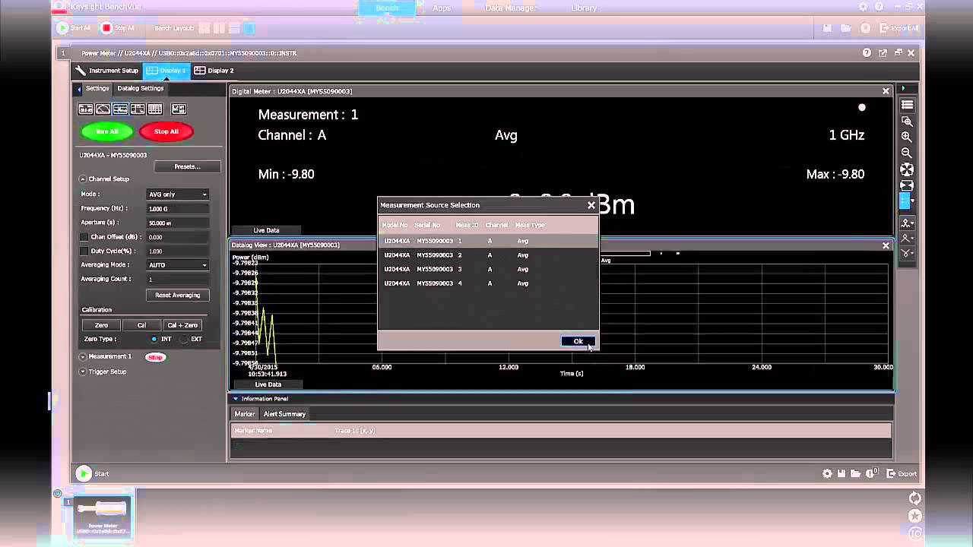Switch to the Display 2 tab
Viewport: 973px width, 547px height.
pos(214,71)
